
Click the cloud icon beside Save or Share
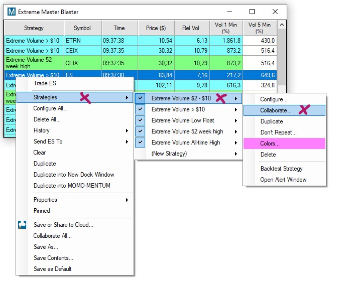tap(22, 225)
